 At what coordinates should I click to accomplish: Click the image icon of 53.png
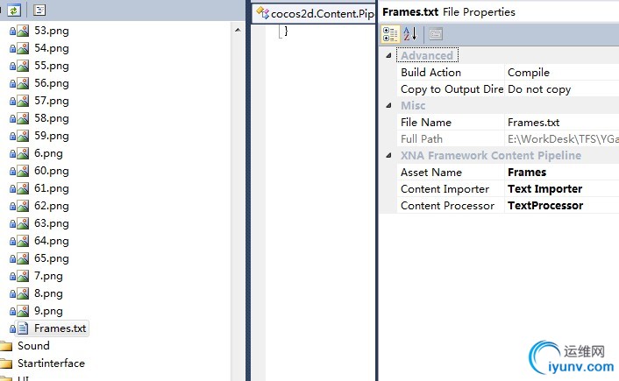23,31
